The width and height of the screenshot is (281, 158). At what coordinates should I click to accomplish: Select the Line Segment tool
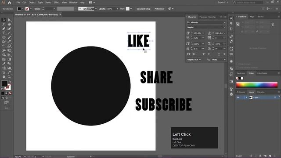pyautogui.click(x=9, y=33)
